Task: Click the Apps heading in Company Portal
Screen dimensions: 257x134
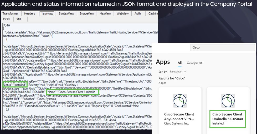Action: [x=163, y=62]
